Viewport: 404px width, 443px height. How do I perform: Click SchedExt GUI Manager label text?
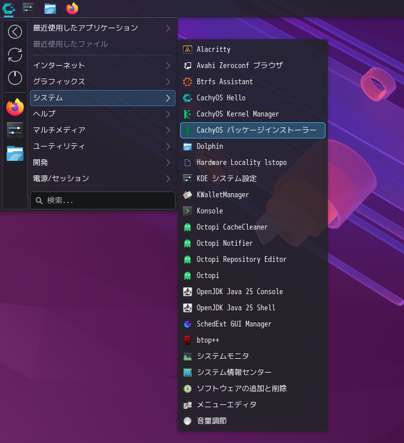tap(234, 324)
